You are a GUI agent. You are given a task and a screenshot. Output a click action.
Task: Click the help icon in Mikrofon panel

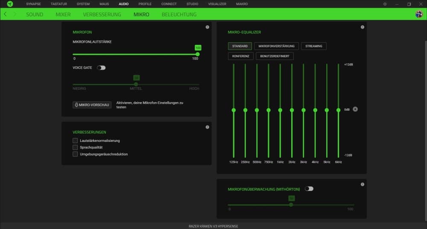coord(207,27)
